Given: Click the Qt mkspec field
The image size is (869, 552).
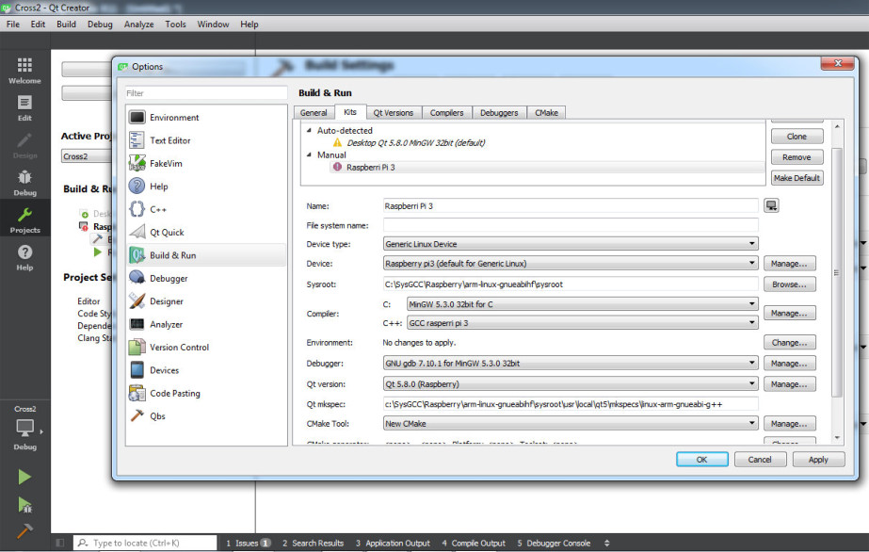Looking at the screenshot, I should [x=571, y=404].
